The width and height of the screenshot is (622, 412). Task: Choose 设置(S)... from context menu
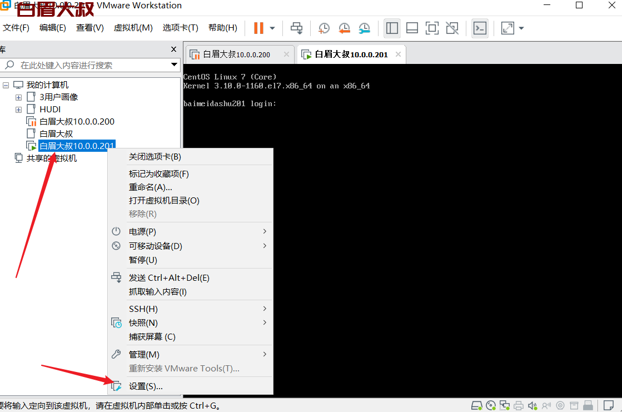[191, 386]
